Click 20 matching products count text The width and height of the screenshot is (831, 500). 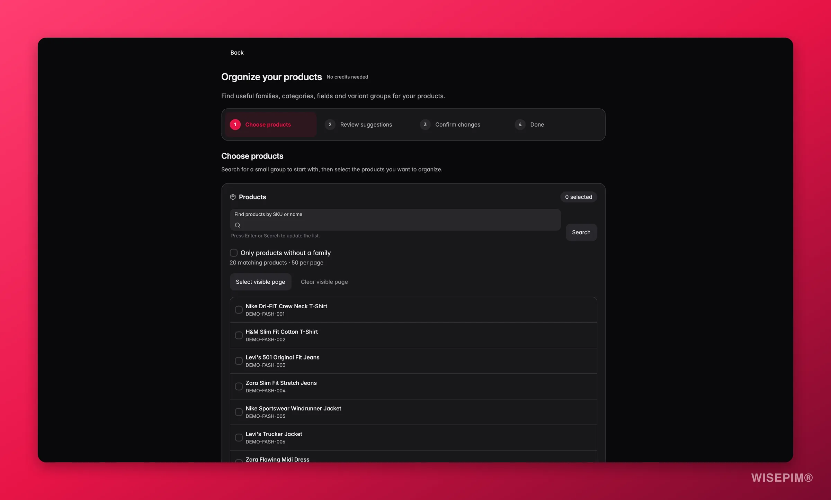258,263
